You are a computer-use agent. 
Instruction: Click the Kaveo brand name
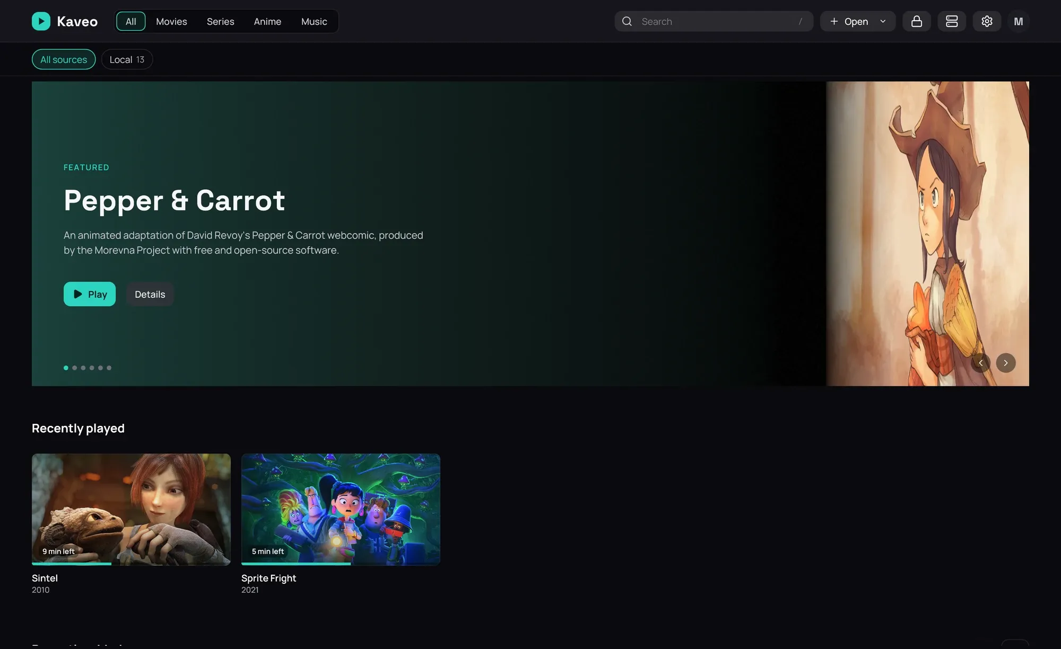77,21
